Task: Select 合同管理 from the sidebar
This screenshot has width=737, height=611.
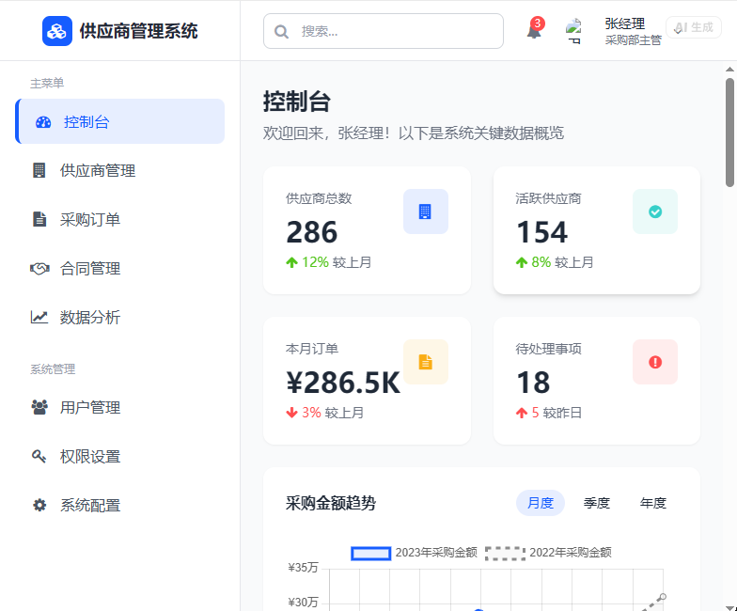Action: pyautogui.click(x=120, y=269)
